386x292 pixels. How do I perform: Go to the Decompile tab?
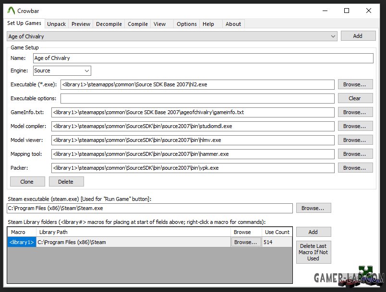pyautogui.click(x=109, y=24)
